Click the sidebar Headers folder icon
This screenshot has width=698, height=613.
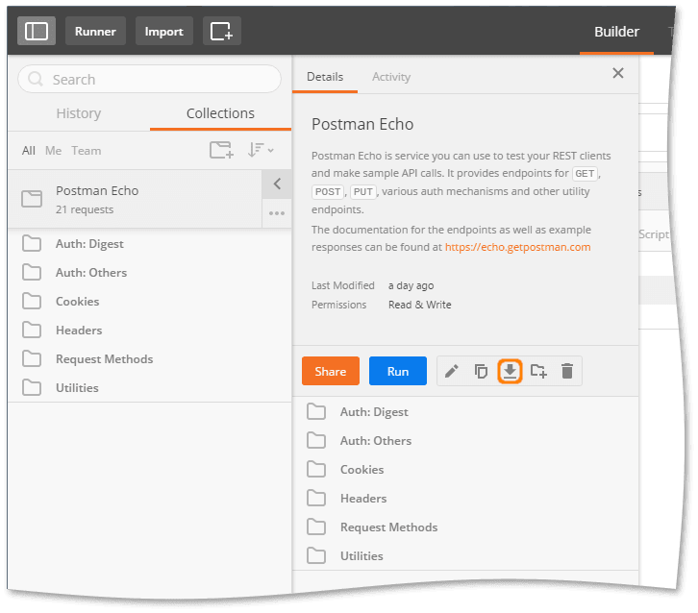point(32,331)
